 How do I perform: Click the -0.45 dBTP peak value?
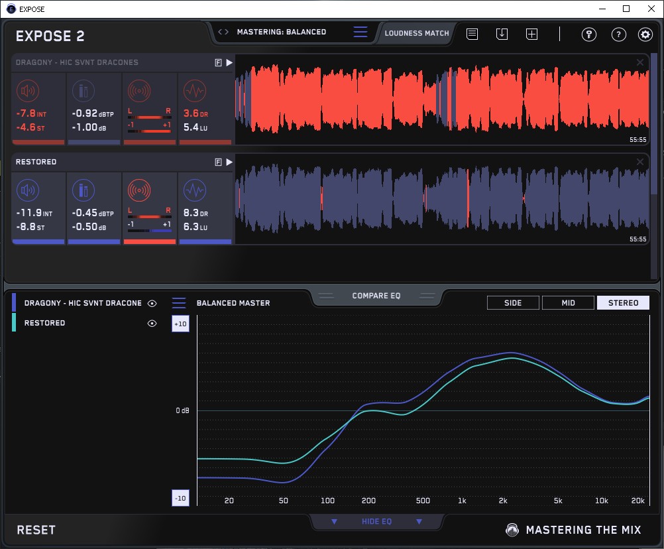pos(93,213)
